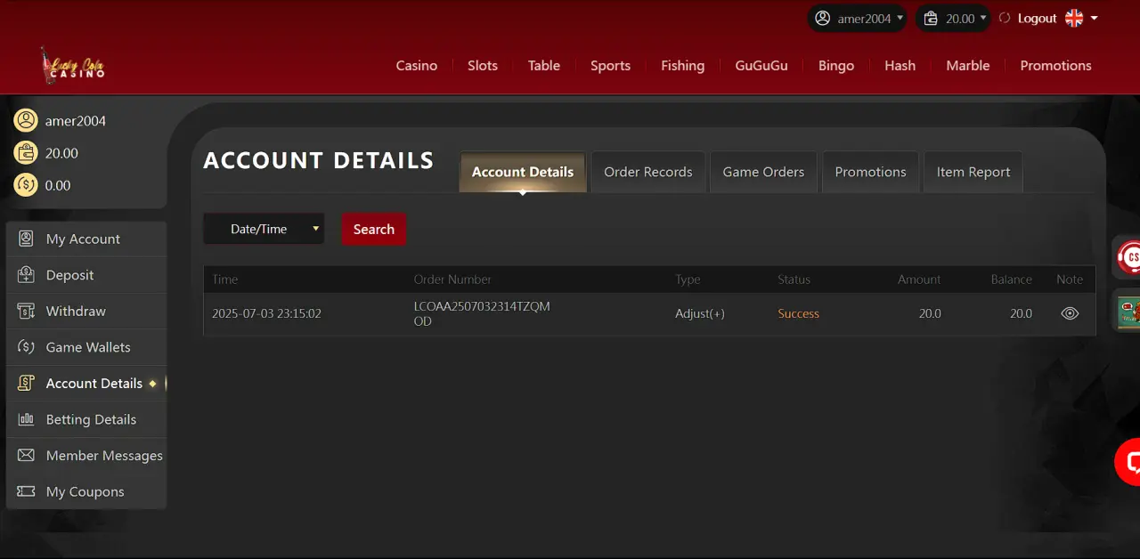Click order number LCOAA2507032314TZQMOD
The image size is (1140, 559).
[482, 313]
